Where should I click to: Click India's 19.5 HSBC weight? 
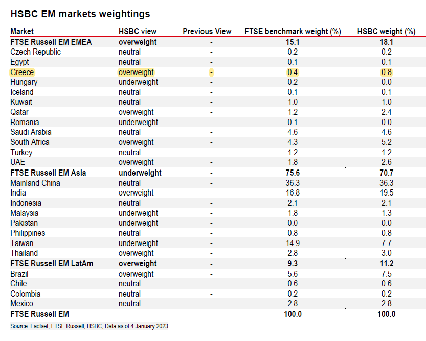pos(386,193)
